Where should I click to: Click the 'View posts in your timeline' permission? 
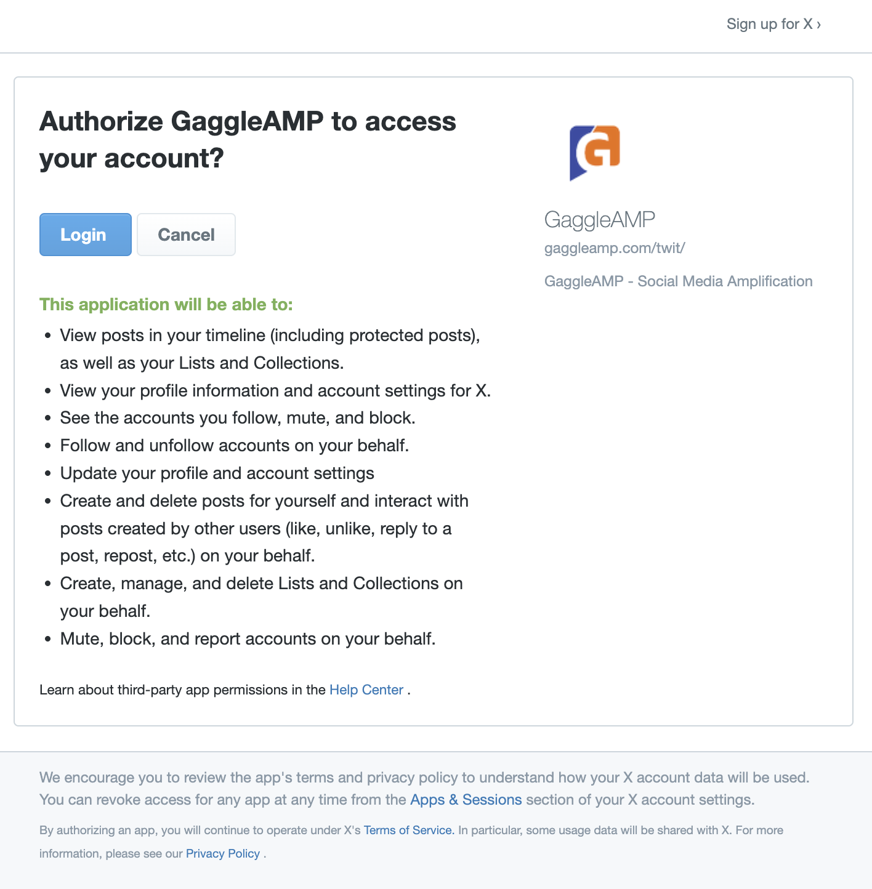[x=270, y=349]
